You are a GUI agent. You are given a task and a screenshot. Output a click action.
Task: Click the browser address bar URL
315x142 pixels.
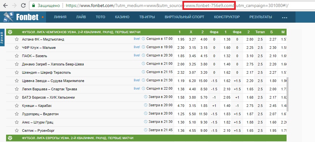(177, 6)
